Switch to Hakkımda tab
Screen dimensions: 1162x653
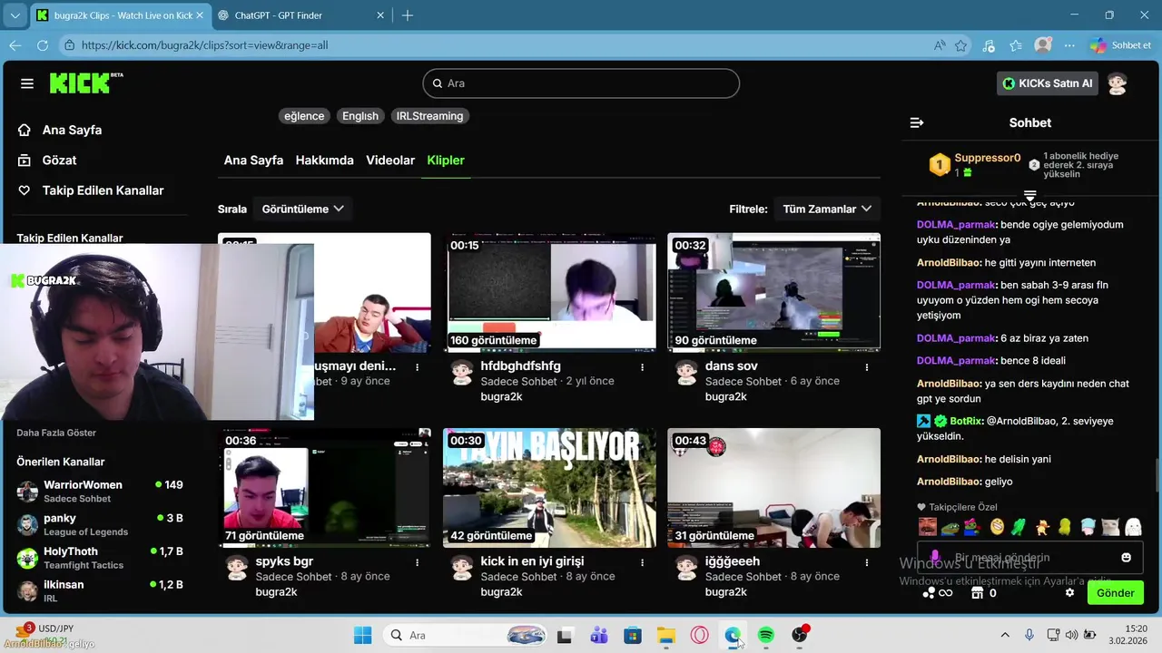coord(324,160)
